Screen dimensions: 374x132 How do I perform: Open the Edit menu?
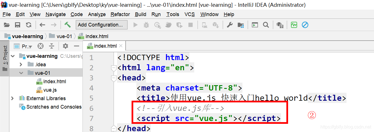click(20, 14)
